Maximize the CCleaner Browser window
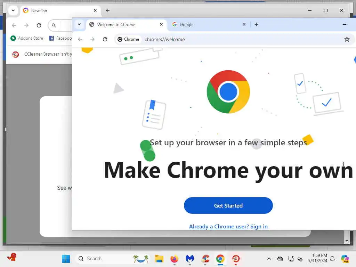 click(x=325, y=10)
